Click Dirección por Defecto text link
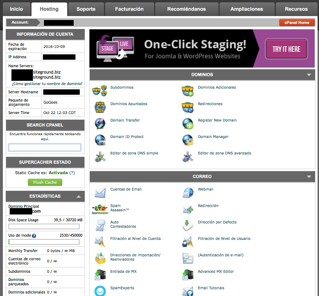319x296 pixels. coord(217,222)
